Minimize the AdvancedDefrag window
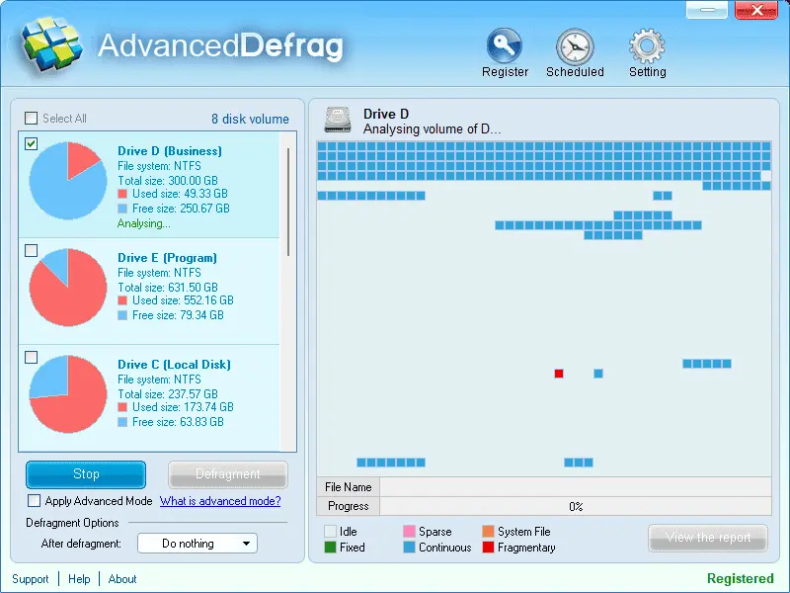This screenshot has height=593, width=790. [x=707, y=10]
